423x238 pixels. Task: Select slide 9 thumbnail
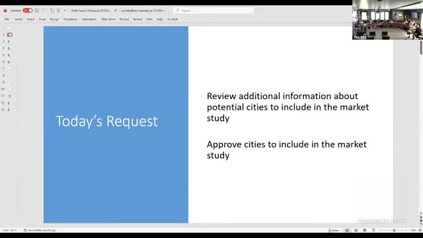click(x=9, y=82)
